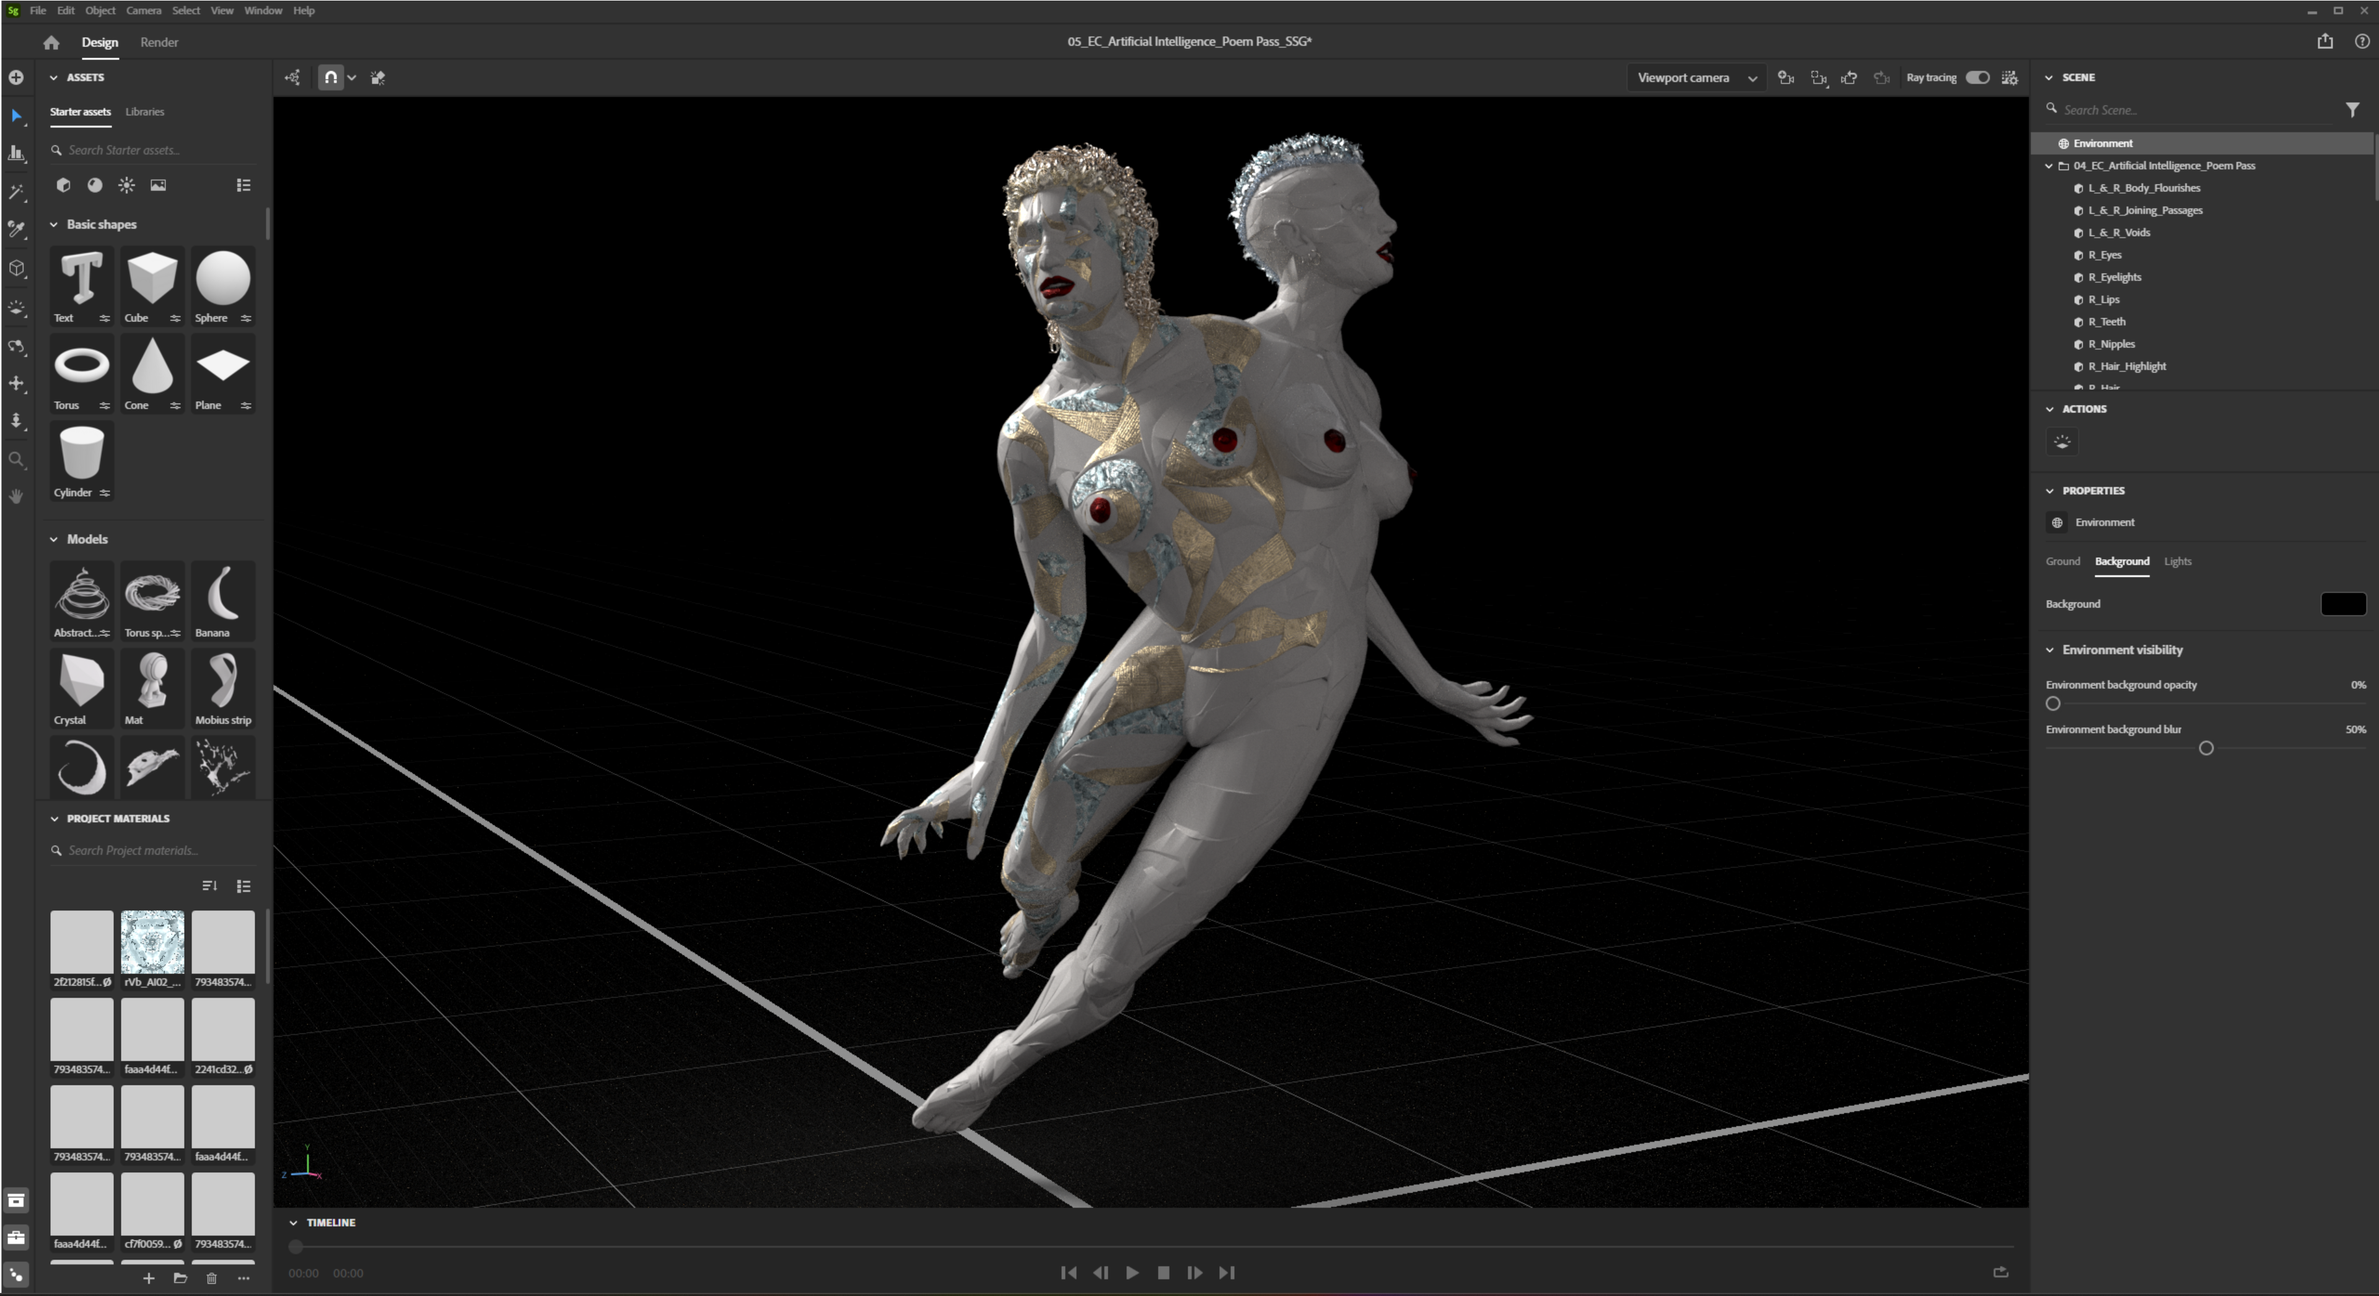
Task: Open the Camera menu
Action: (143, 10)
